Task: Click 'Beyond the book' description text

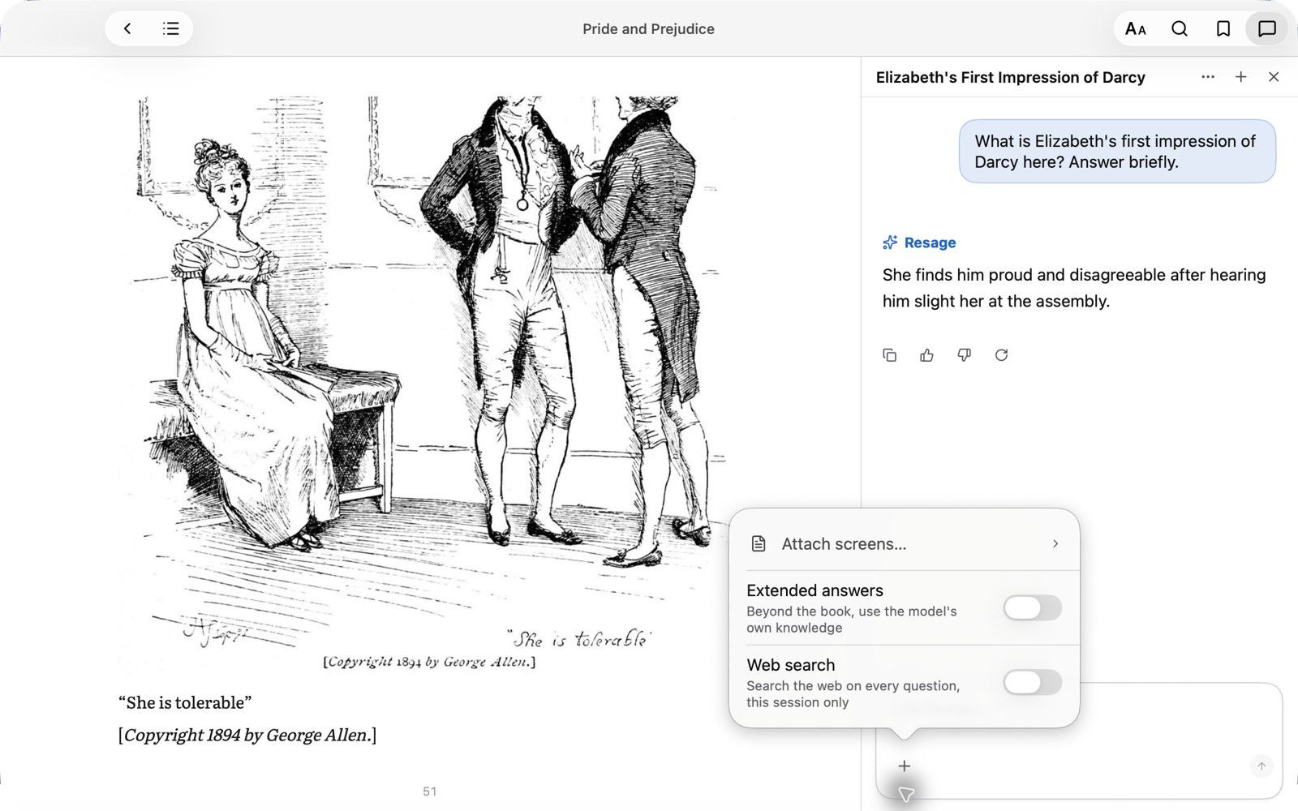Action: 852,620
